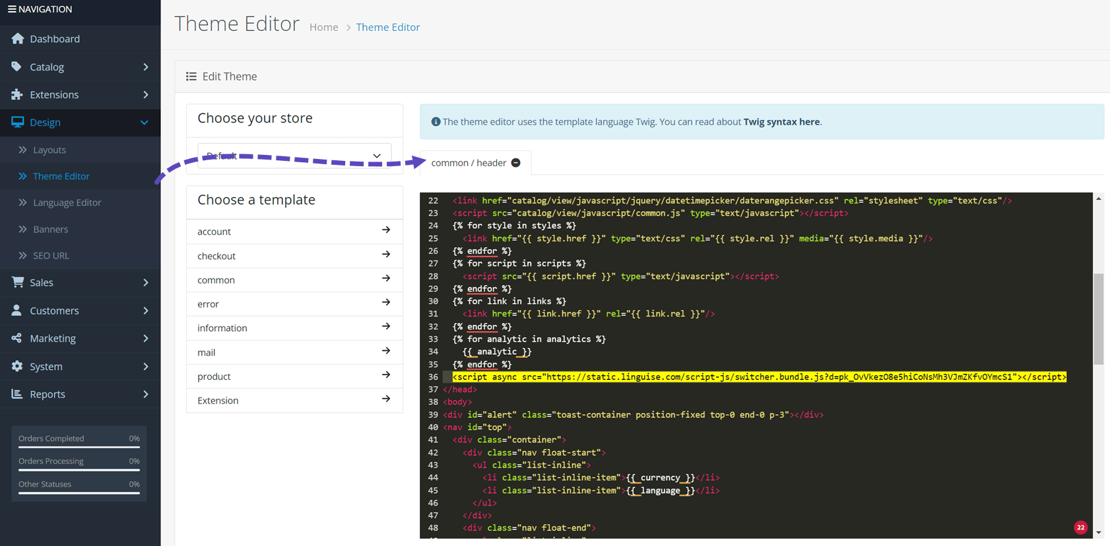
Task: Choose the product template row
Action: tap(294, 377)
